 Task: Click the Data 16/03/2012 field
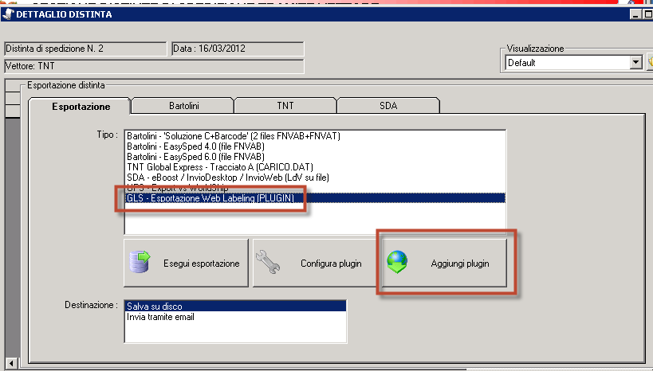click(238, 49)
